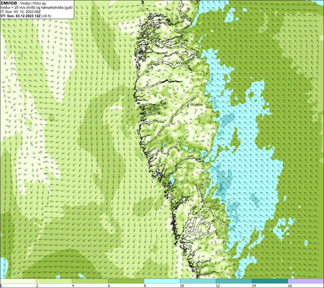The width and height of the screenshot is (324, 288).
Task: Click the 6–8 m/s dark green legend swatch
Action: [x=126, y=281]
